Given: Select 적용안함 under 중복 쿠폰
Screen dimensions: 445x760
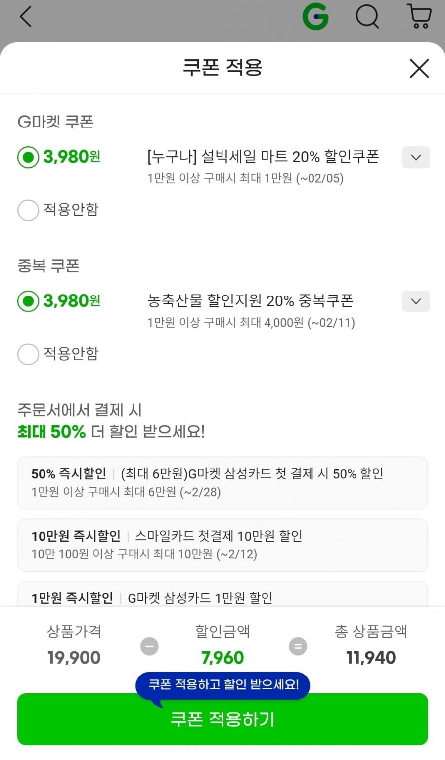Looking at the screenshot, I should pyautogui.click(x=28, y=354).
